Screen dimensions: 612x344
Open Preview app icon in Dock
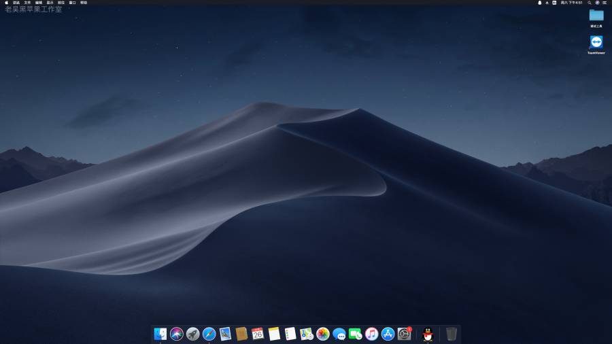(x=225, y=334)
